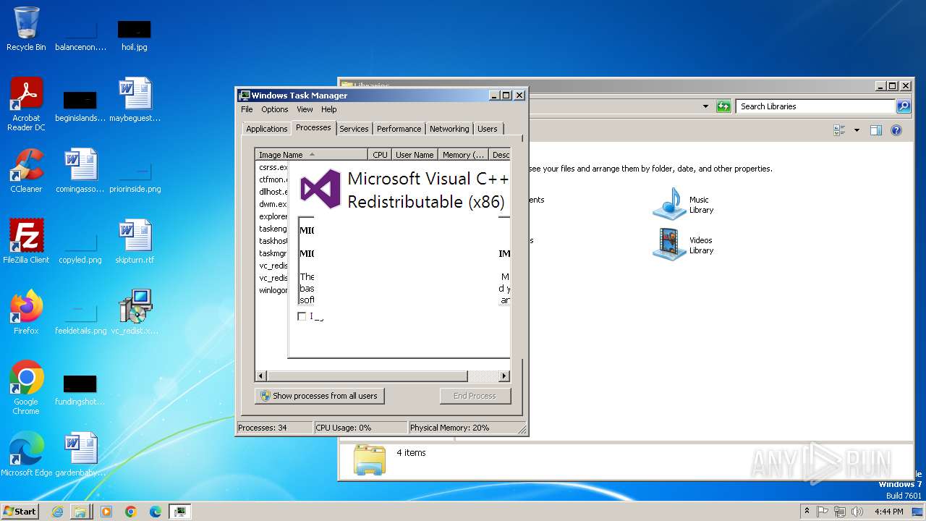Click Show Desktop button at taskbar end

click(x=918, y=512)
